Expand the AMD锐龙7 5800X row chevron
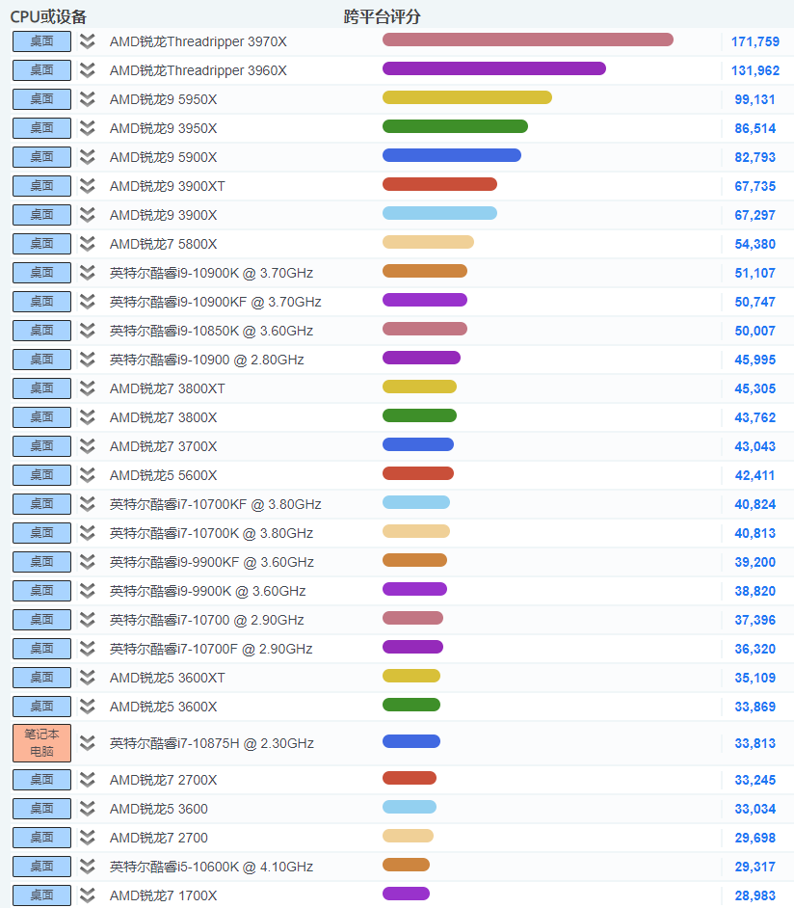Screen dimensions: 794x908 click(x=88, y=245)
